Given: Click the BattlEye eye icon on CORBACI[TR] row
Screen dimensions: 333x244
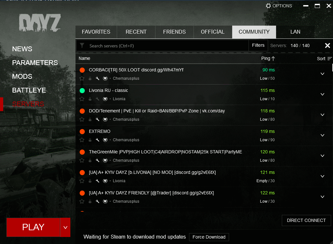Looking at the screenshot, I should click(105, 78).
